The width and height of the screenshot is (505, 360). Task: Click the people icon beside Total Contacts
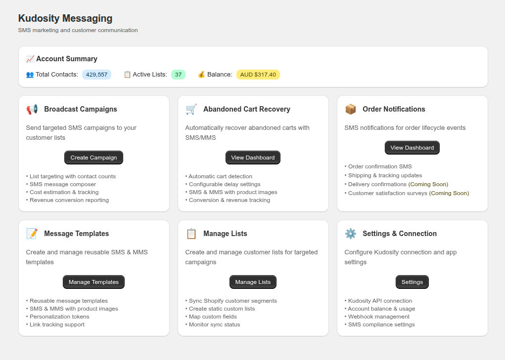pyautogui.click(x=30, y=75)
